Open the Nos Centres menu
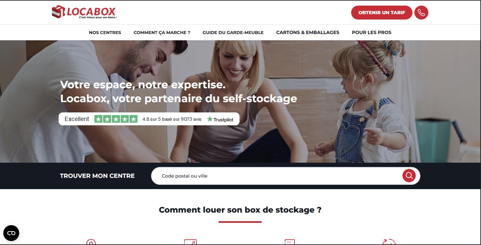The width and height of the screenshot is (481, 245). click(x=105, y=32)
